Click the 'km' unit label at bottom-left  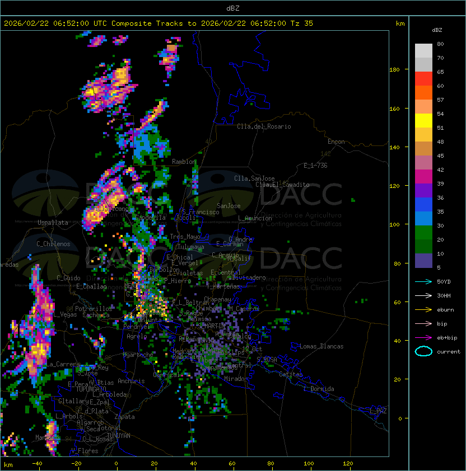pyautogui.click(x=8, y=465)
